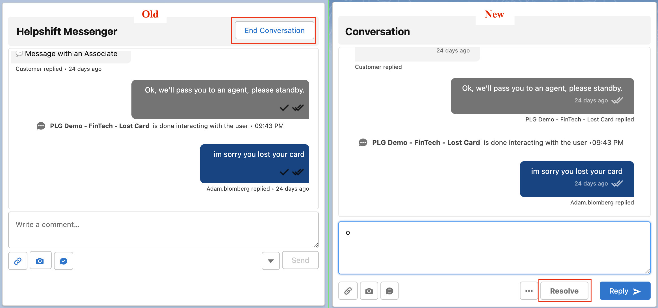Click the blue checkmark chat icon
The height and width of the screenshot is (308, 658).
[x=64, y=261]
